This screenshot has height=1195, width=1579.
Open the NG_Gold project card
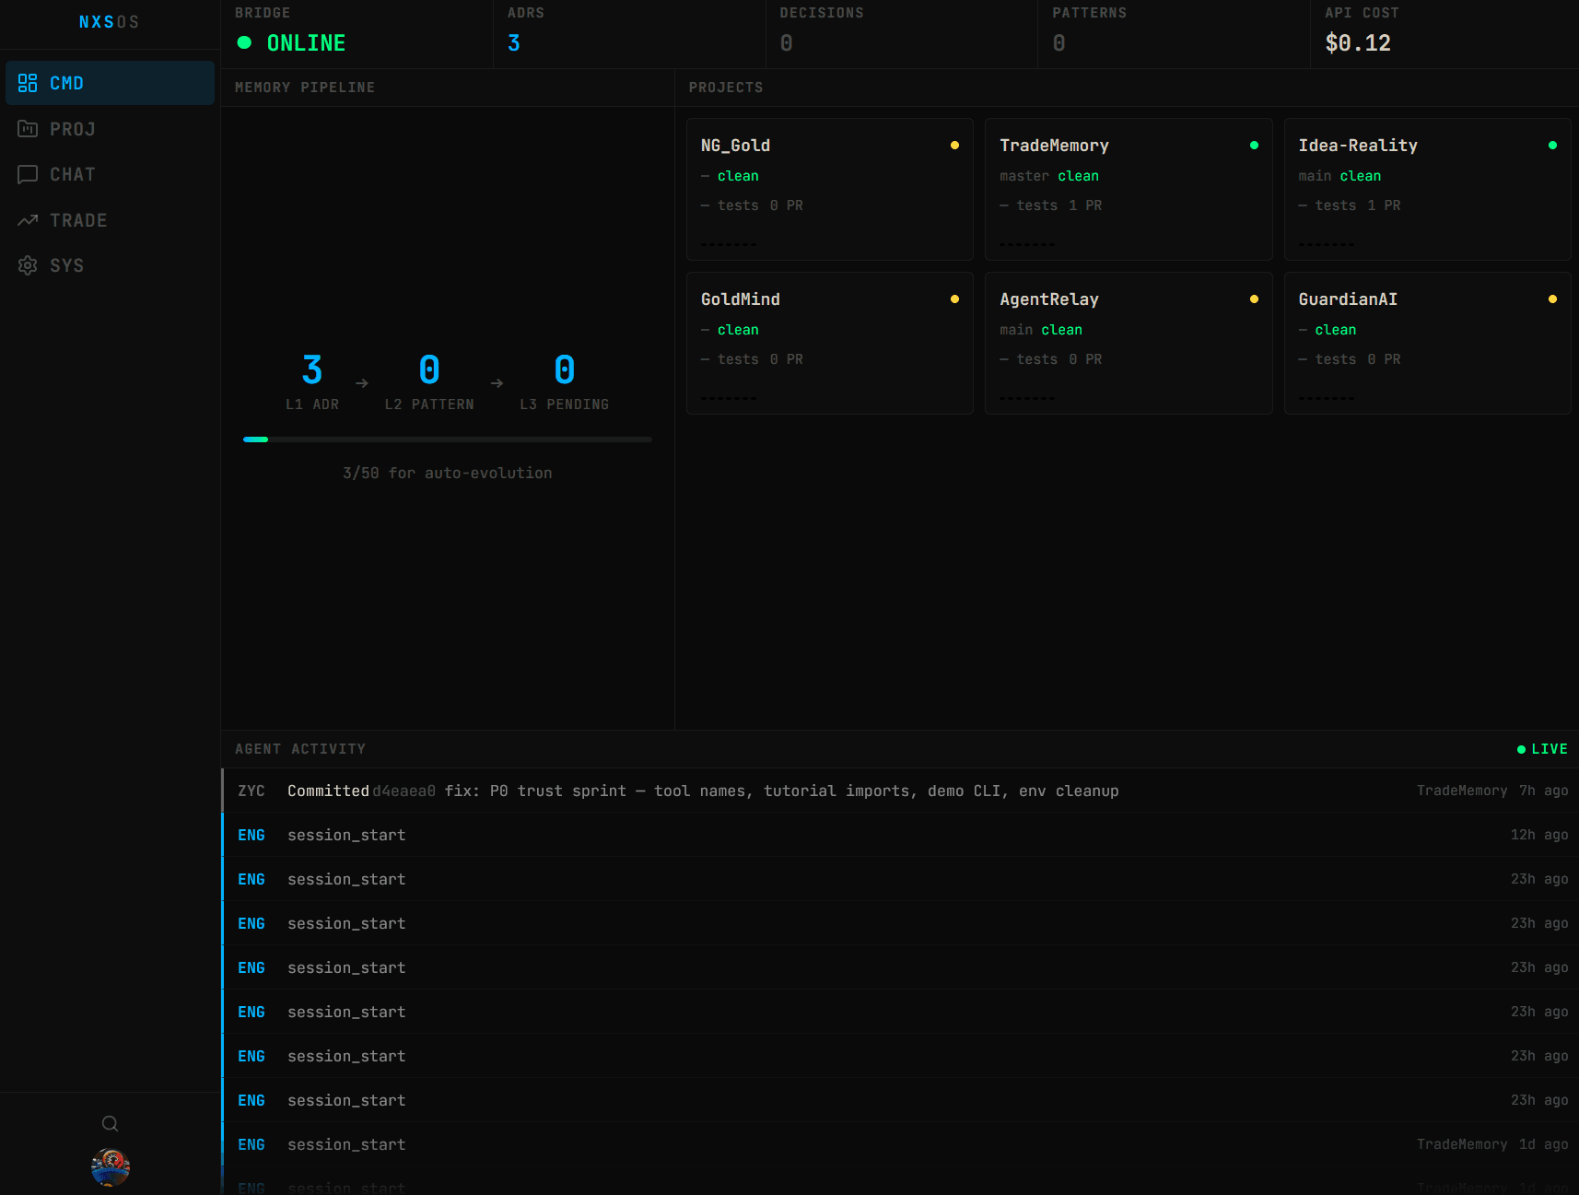(x=829, y=189)
